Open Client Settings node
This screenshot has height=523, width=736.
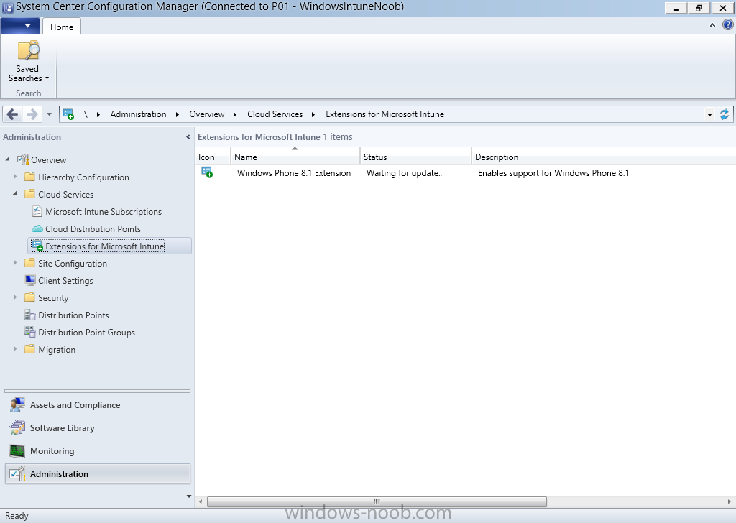[x=65, y=280]
